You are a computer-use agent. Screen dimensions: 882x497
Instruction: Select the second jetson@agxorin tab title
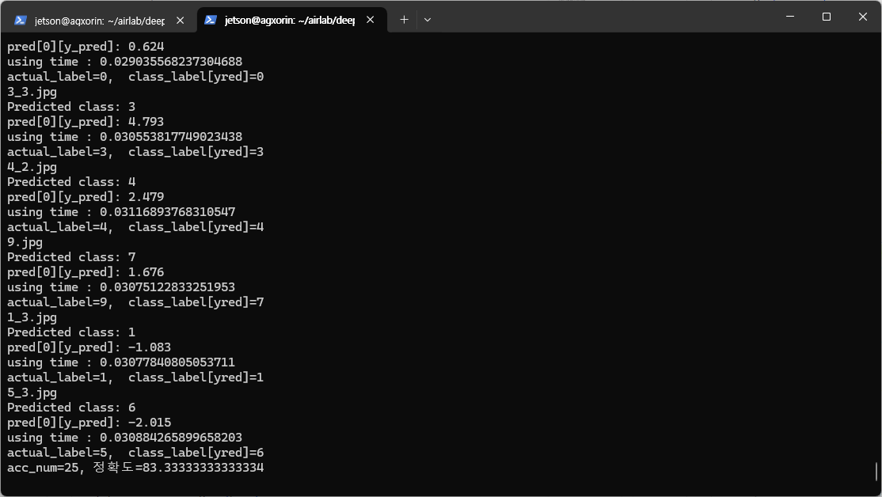click(289, 20)
